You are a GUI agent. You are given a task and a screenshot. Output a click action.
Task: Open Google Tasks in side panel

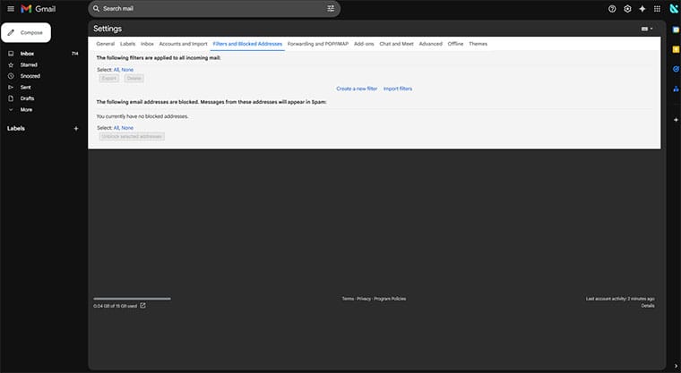point(676,67)
